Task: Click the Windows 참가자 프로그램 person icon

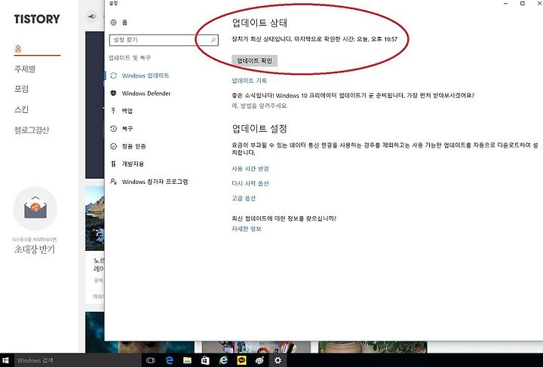Action: click(113, 182)
